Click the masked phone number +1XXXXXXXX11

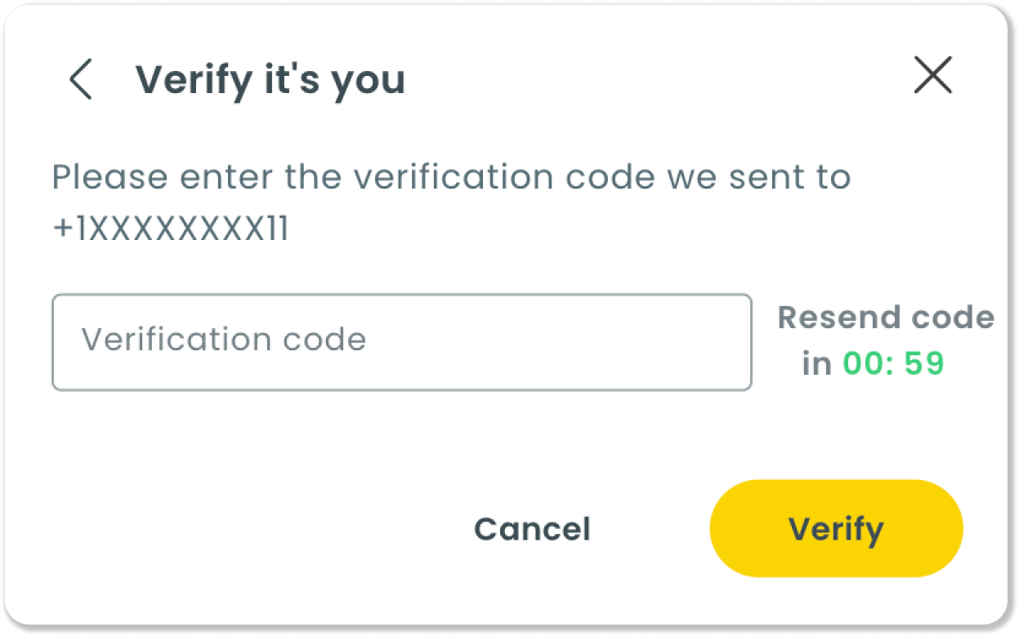pos(170,230)
